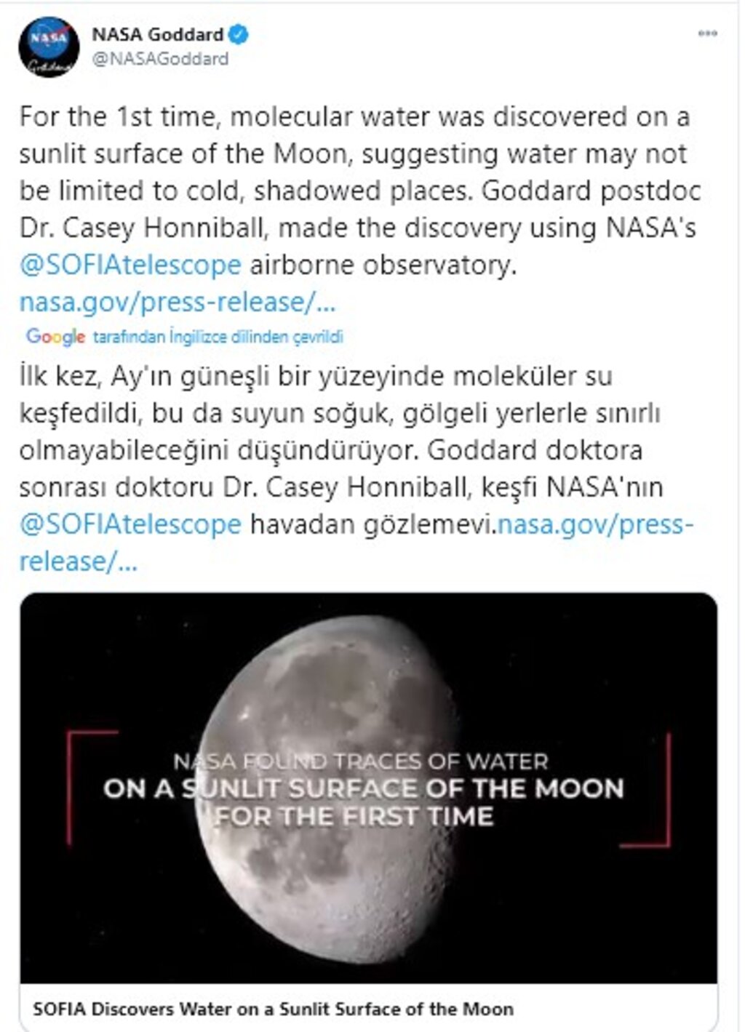Click the 'release/...' link continuation line
745x1032 pixels.
tap(78, 561)
